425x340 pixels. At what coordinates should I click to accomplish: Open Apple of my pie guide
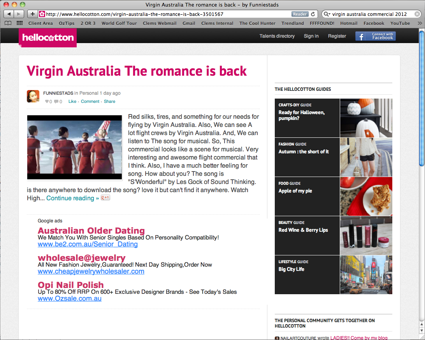pos(295,191)
